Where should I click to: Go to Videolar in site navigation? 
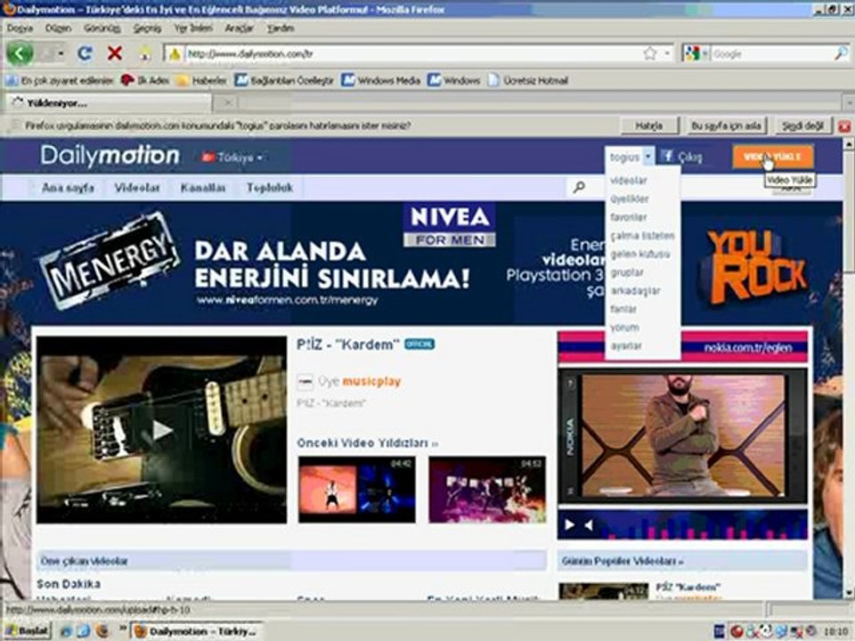tap(136, 188)
